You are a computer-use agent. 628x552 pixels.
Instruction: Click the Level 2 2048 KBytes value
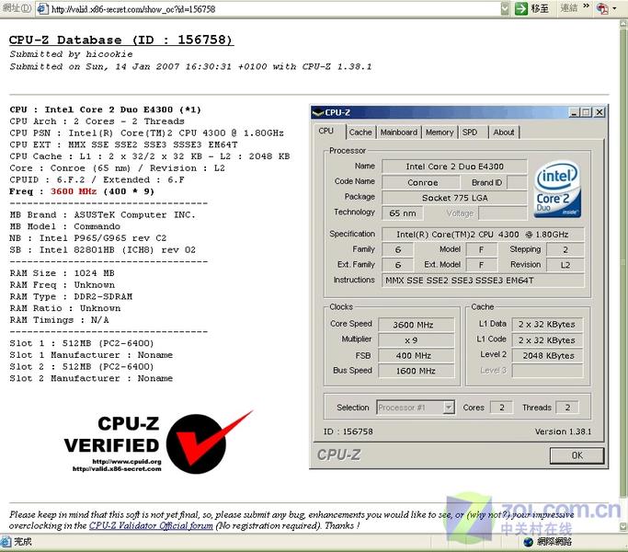547,355
